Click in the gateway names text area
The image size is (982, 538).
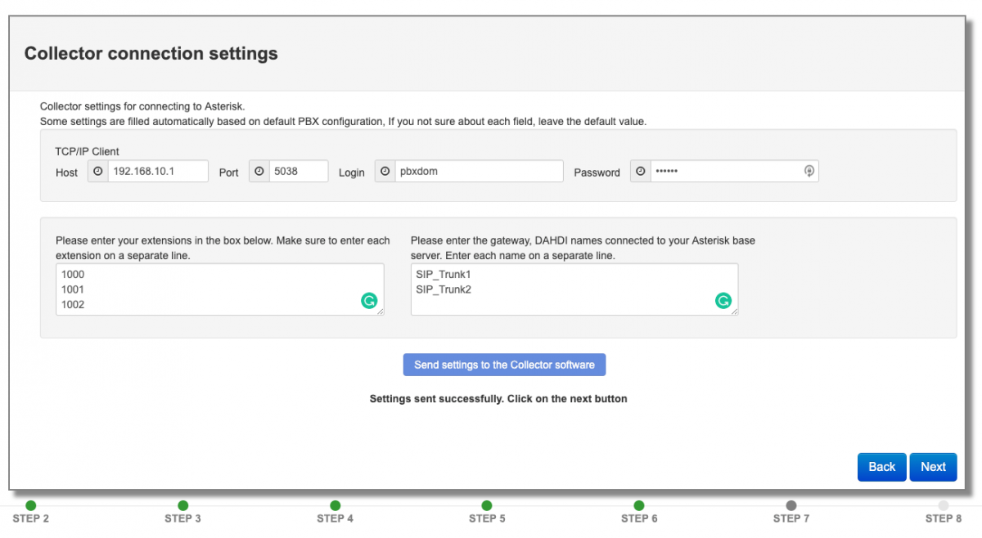coord(556,289)
